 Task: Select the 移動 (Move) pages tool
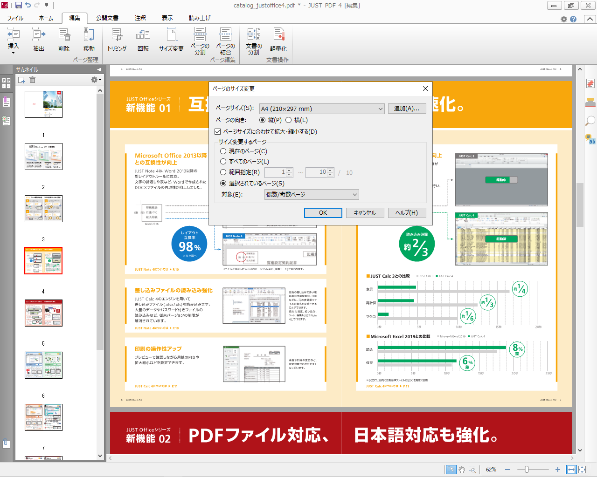(89, 40)
